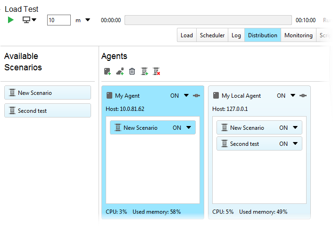
Task: Click the remove scenario from agent icon
Action: coord(157,71)
